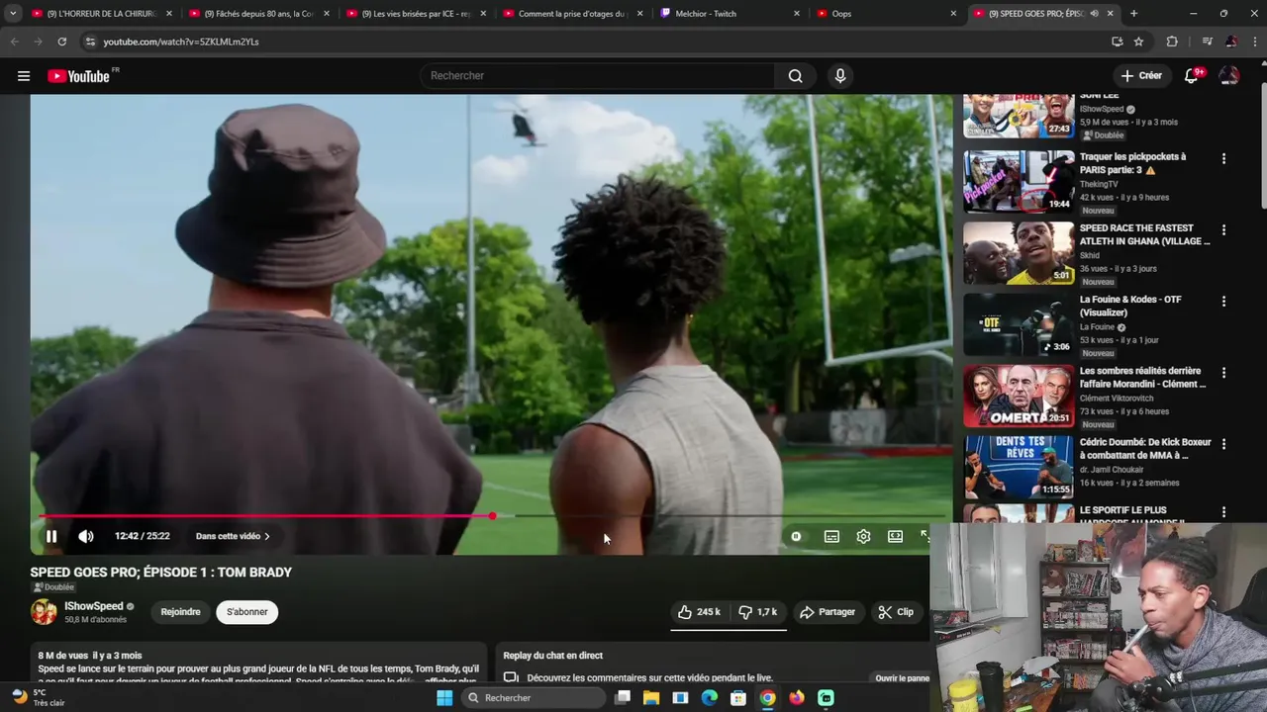The image size is (1267, 712).
Task: Create a Clip of the video
Action: click(896, 612)
